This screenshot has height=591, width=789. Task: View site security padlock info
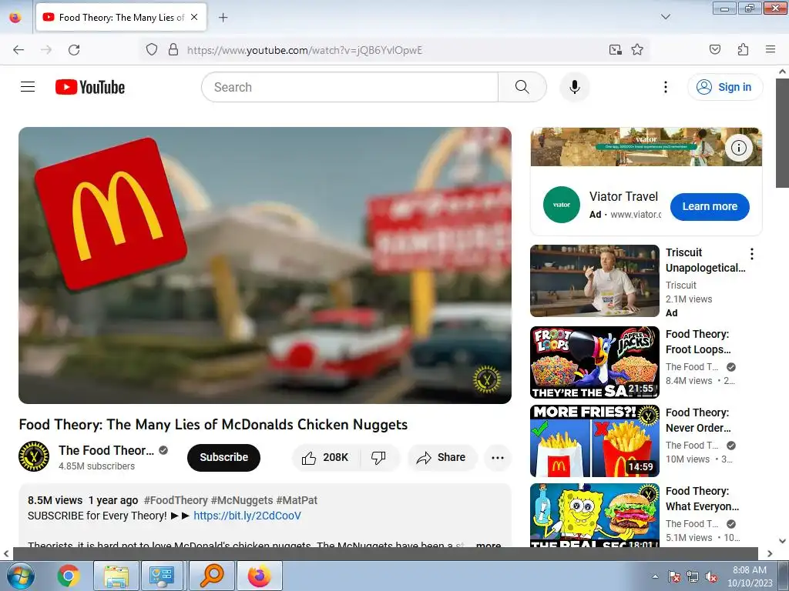tap(173, 50)
